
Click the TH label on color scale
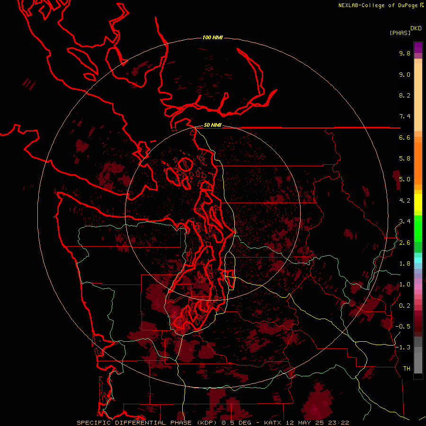(407, 369)
